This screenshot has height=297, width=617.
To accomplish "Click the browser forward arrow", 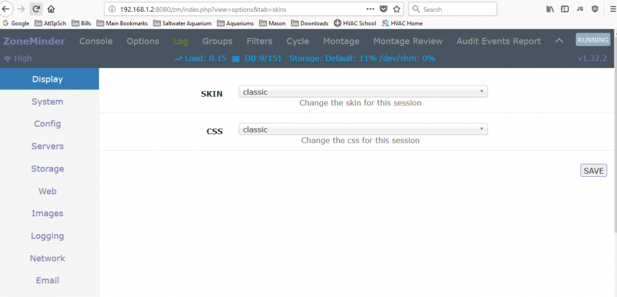I will (21, 9).
